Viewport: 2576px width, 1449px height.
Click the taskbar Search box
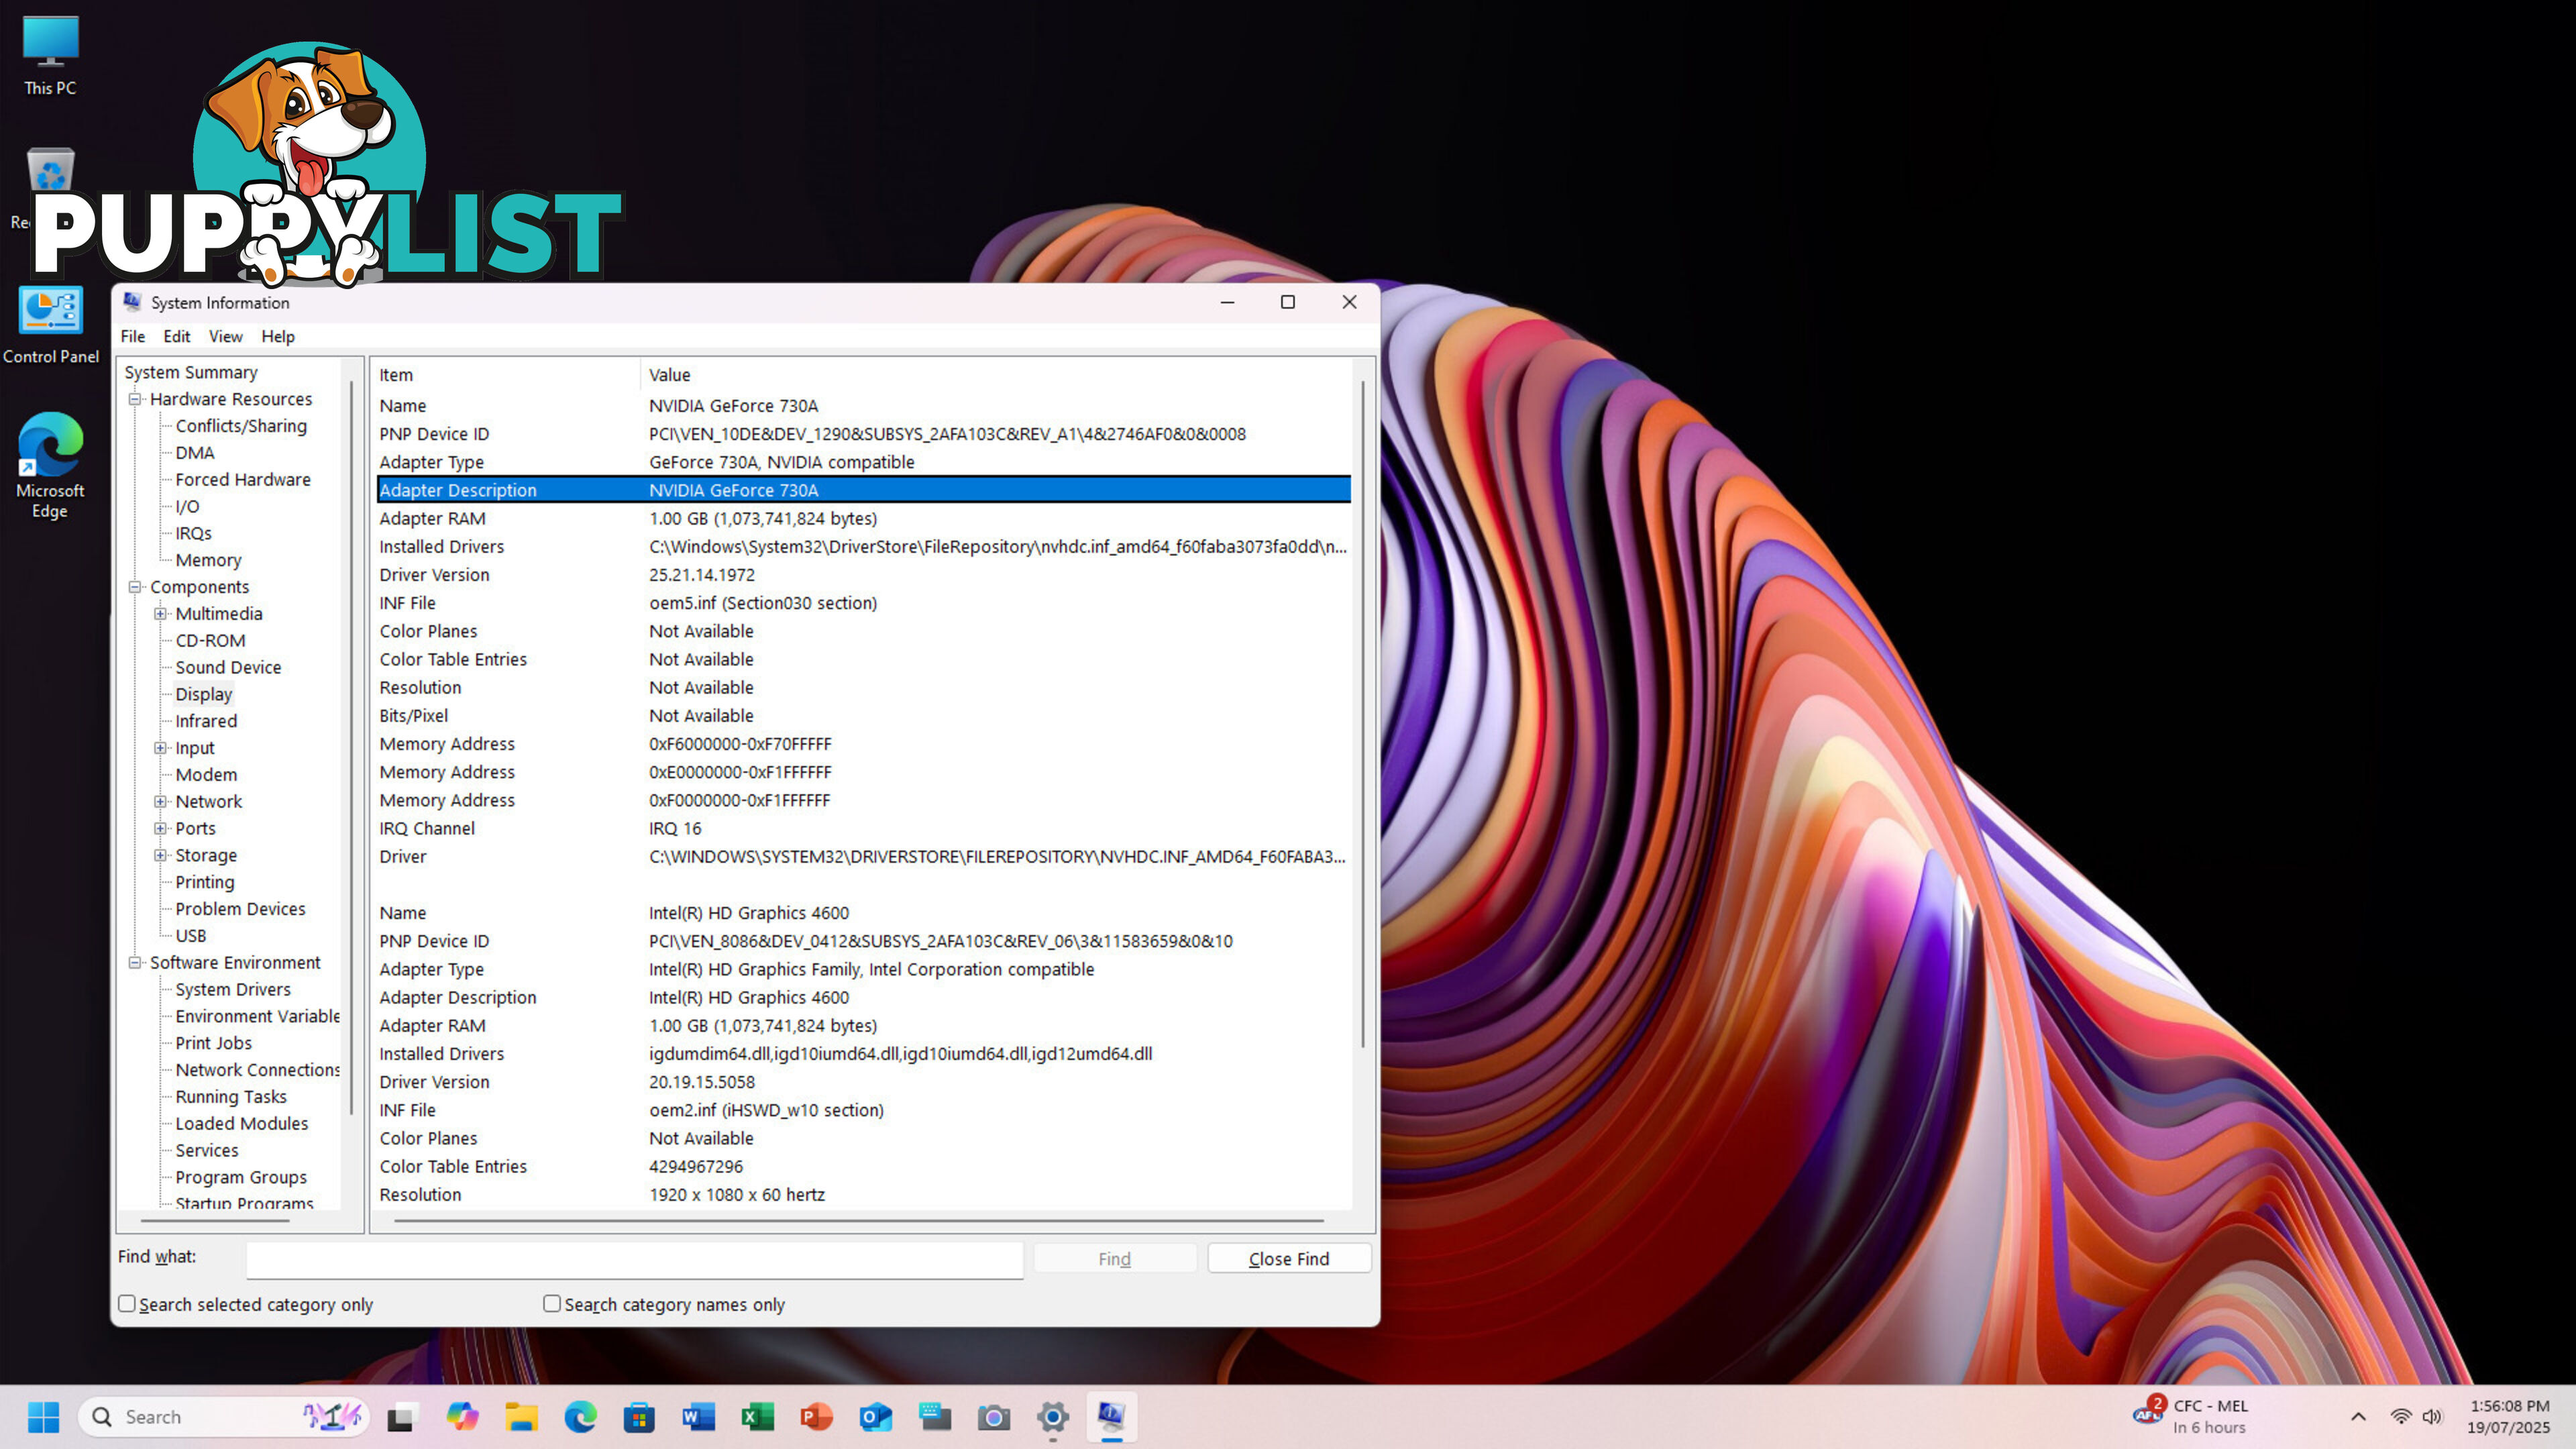point(224,1417)
